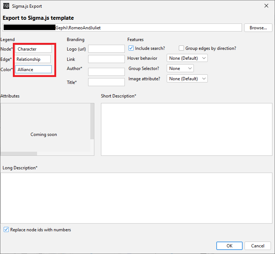Image resolution: width=275 pixels, height=254 pixels.
Task: Click the Attributes panel vertical scrollbar
Action: [x=92, y=121]
